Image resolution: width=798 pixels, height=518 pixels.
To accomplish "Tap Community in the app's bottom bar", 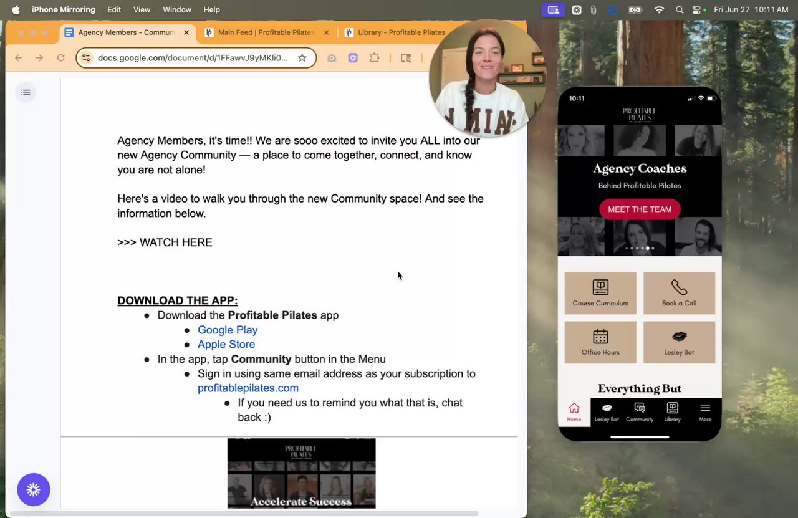I will coord(640,412).
